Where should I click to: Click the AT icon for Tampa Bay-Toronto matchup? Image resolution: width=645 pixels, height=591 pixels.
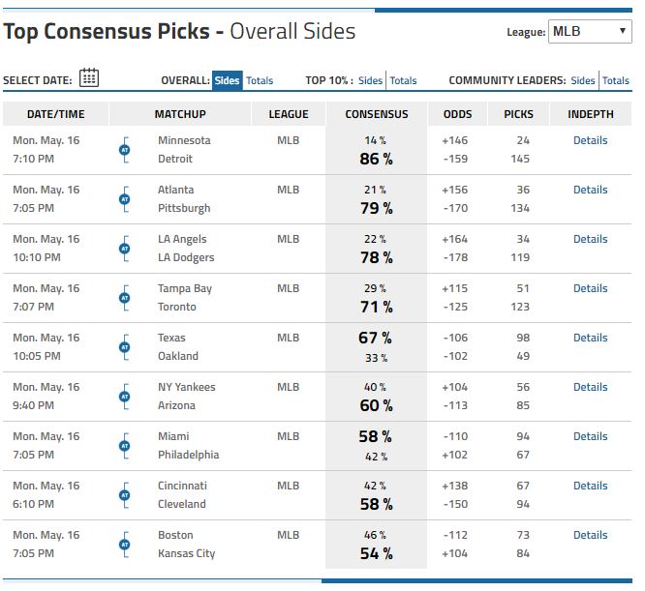(124, 298)
